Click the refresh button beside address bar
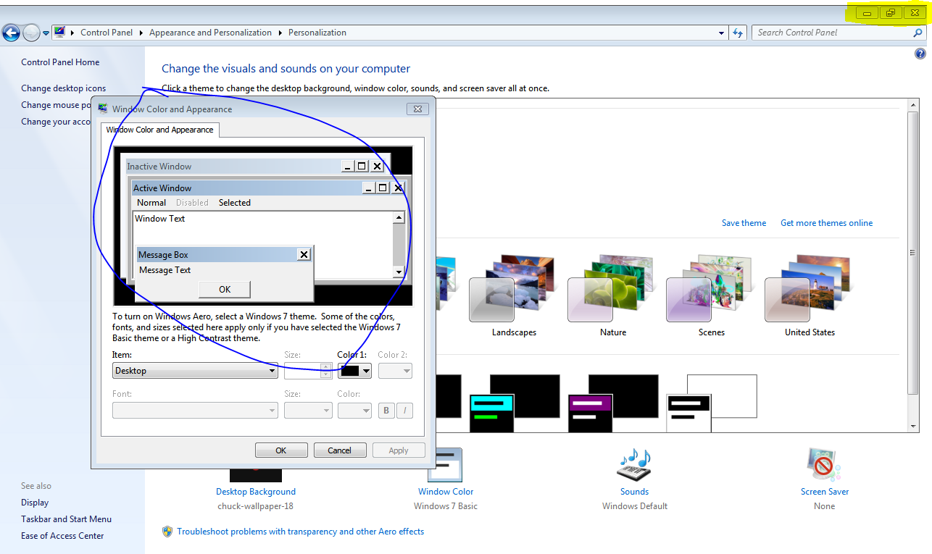 coord(738,33)
